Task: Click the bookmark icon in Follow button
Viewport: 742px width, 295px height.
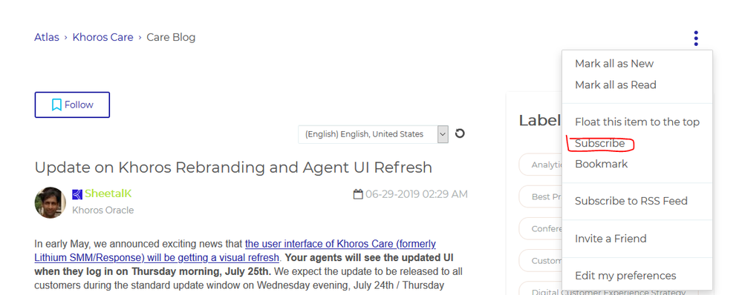Action: tap(56, 105)
